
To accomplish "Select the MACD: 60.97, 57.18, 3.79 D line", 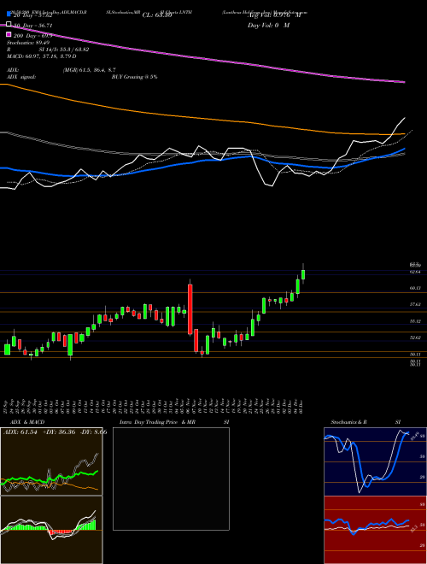I will [x=41, y=56].
